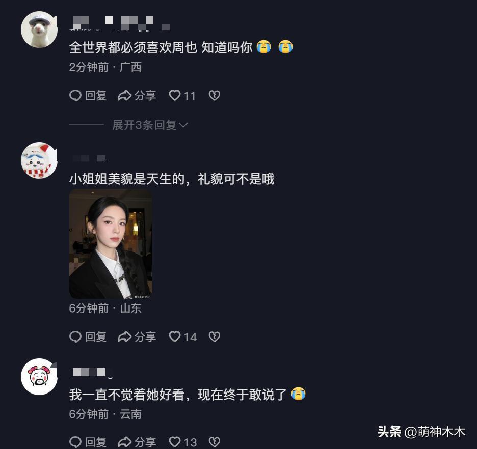This screenshot has height=449, width=477.
Task: Dislike the Guangxi comment via broken heart
Action: point(215,96)
